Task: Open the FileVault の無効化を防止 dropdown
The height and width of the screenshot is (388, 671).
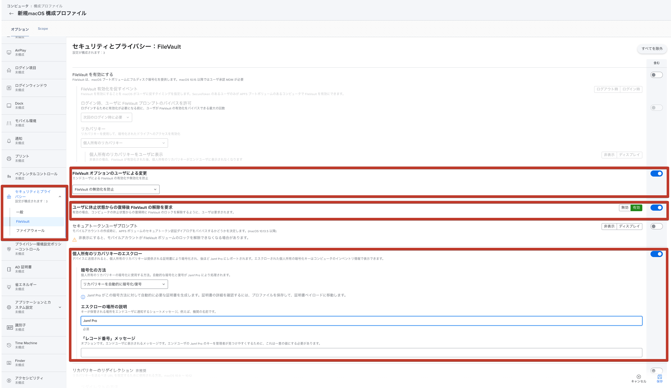Action: [x=116, y=189]
